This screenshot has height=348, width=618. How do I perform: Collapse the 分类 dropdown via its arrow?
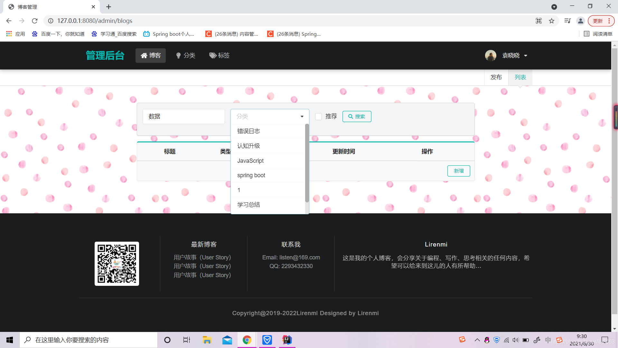pyautogui.click(x=302, y=116)
